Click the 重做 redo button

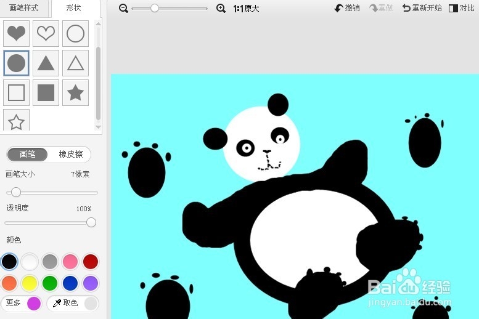381,8
